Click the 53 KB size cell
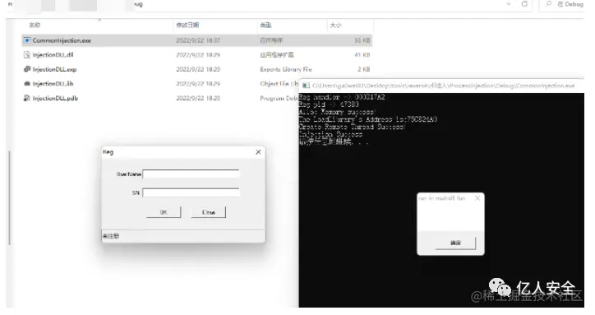 tap(362, 40)
